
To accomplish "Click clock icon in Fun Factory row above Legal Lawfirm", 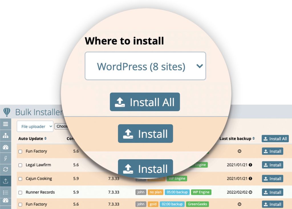I will coord(240,151).
